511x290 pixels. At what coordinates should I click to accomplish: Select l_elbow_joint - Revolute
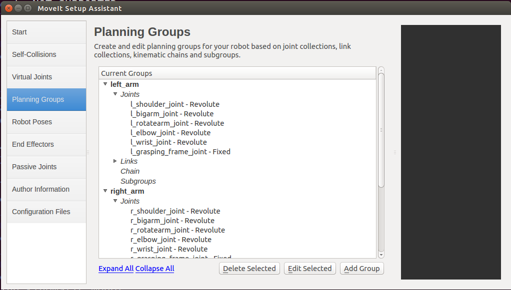(x=170, y=133)
